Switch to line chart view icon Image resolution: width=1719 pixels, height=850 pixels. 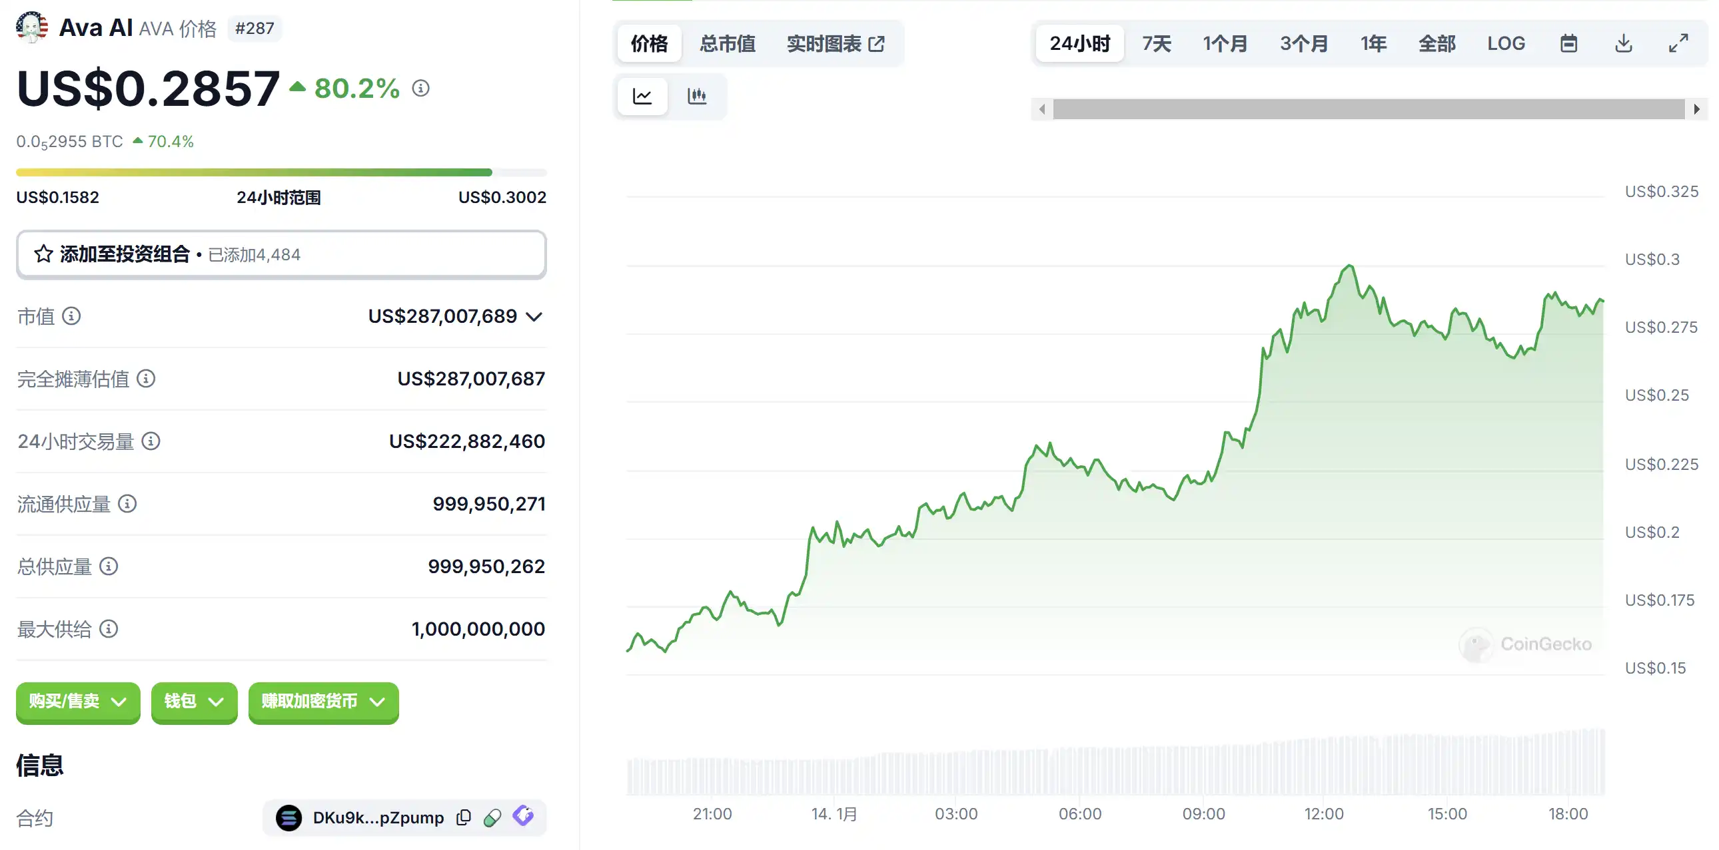[x=642, y=97]
